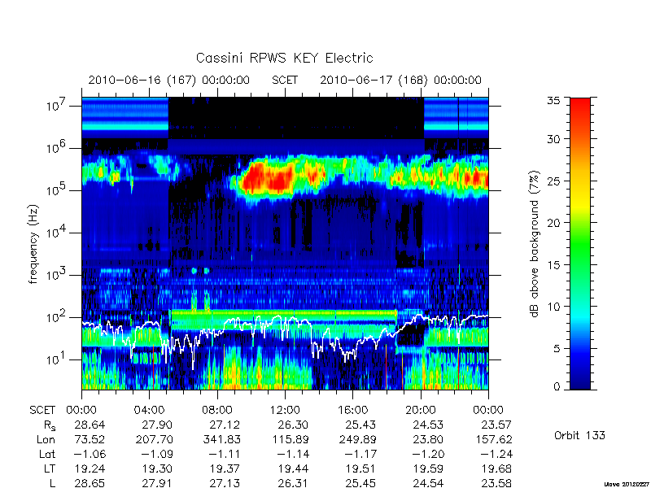The image size is (651, 488).
Task: Click the plot title 'Cassini RPWS KEY Electric'
Action: [x=284, y=58]
